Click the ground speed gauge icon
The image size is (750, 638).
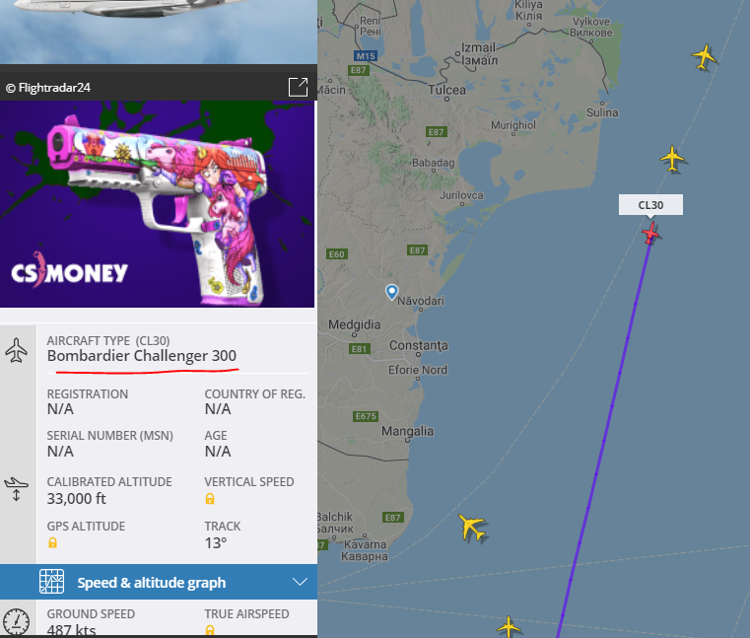point(17,621)
